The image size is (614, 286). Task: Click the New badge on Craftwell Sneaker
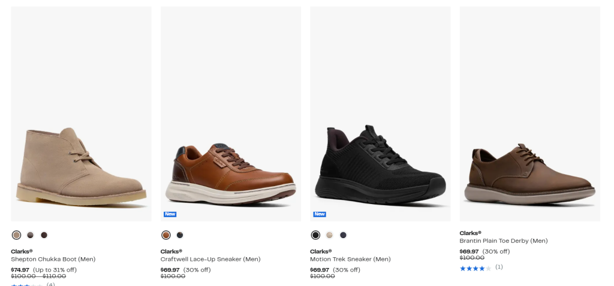170,214
